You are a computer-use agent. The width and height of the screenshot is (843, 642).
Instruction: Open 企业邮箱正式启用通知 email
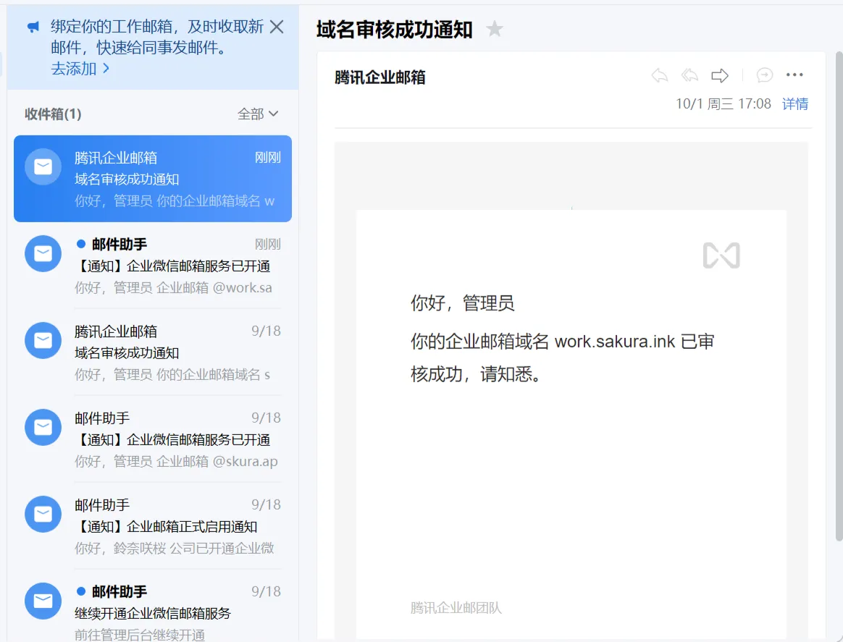(x=153, y=526)
